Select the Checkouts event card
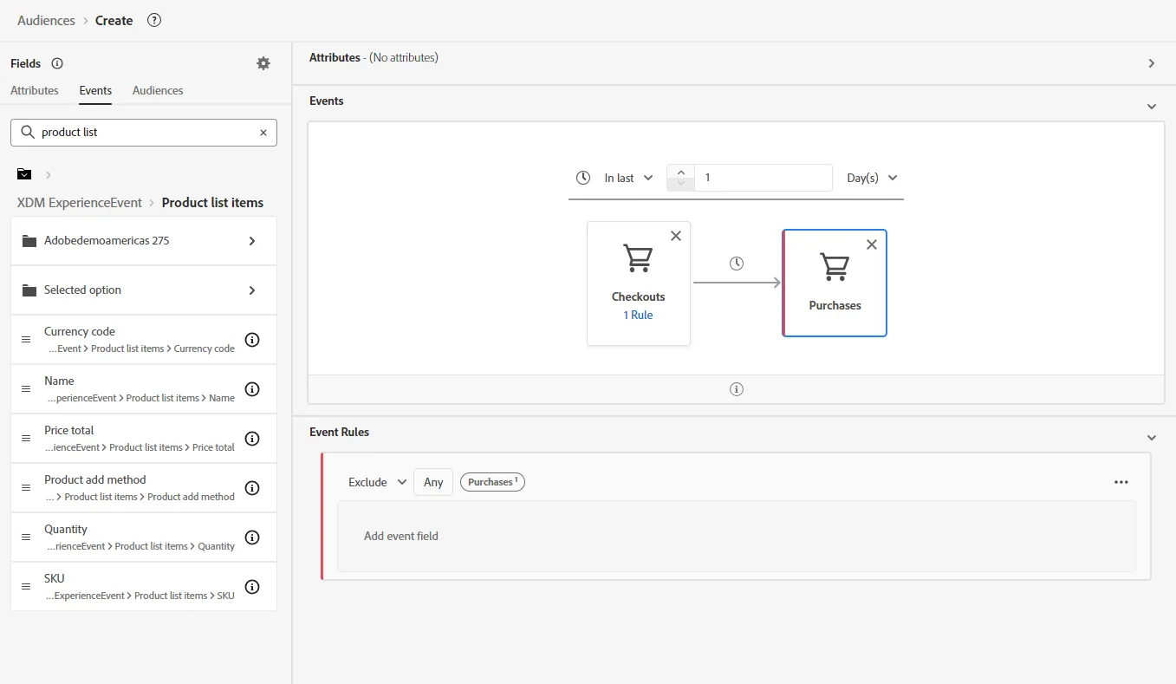 (x=639, y=283)
